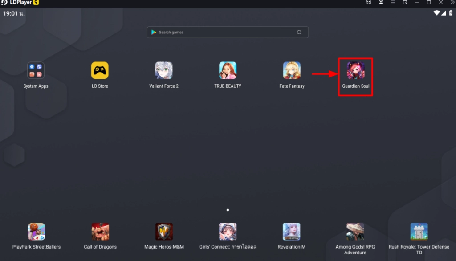Open Call of Dragons game

click(100, 232)
